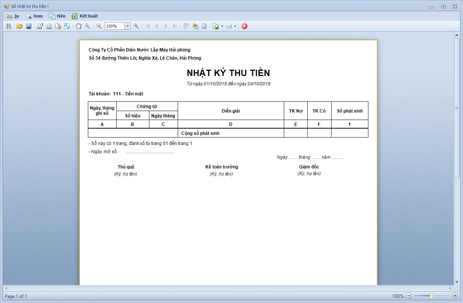This screenshot has height=303, width=463.
Task: Select the hand pan tool
Action: pos(79,26)
